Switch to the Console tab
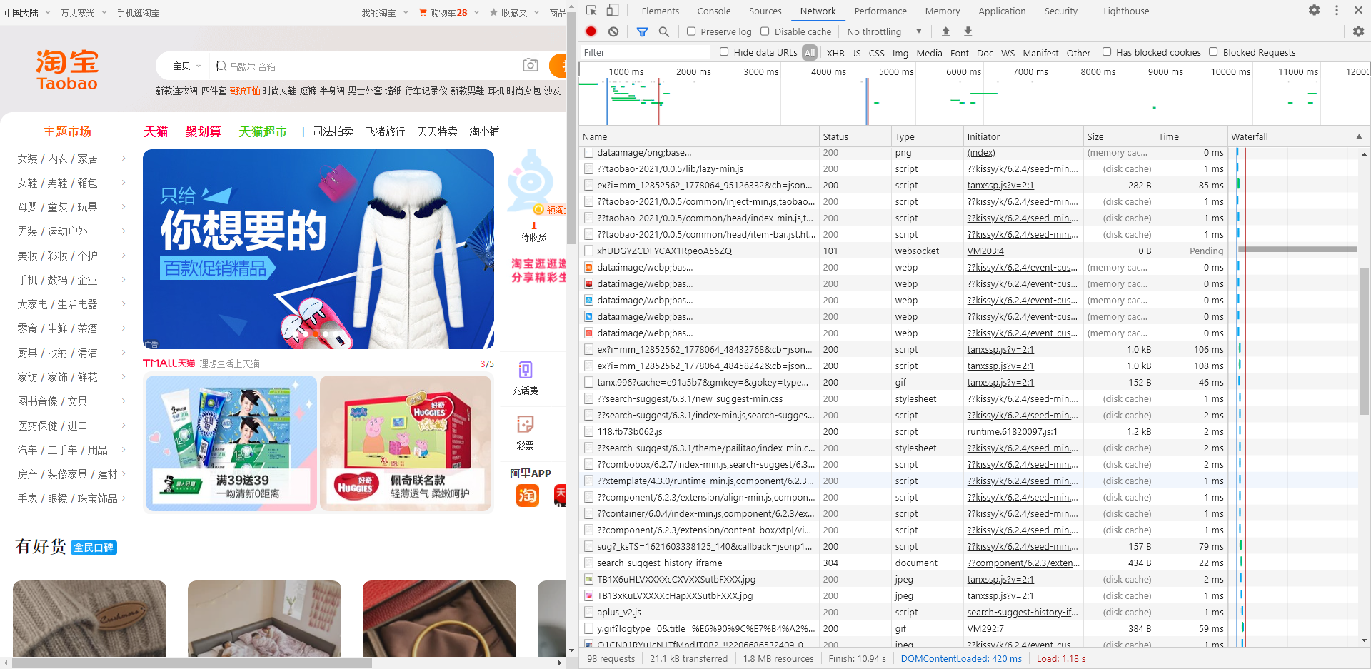 [x=714, y=11]
